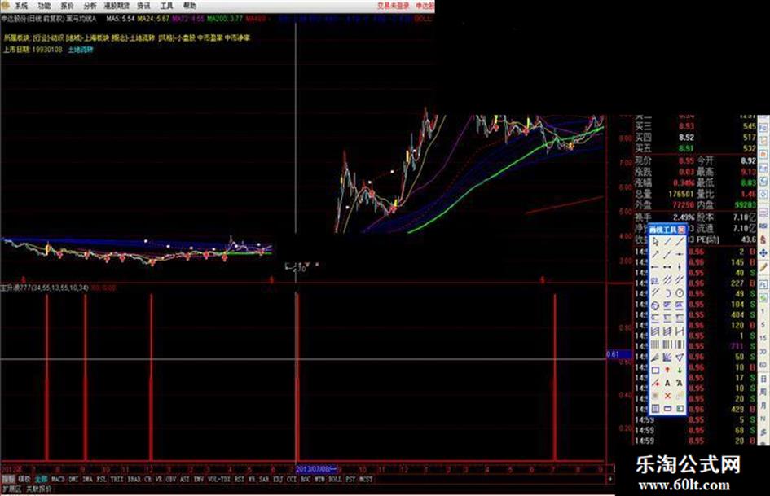770x496 pixels.
Task: Select the bottom-middle bar shape icon
Action: (667, 409)
